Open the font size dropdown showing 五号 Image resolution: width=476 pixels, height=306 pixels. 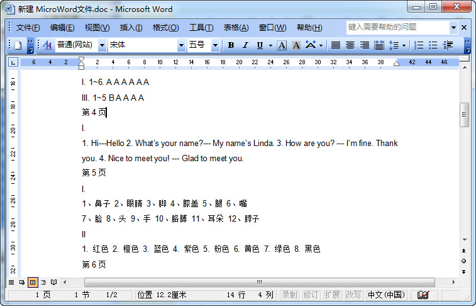pos(215,45)
